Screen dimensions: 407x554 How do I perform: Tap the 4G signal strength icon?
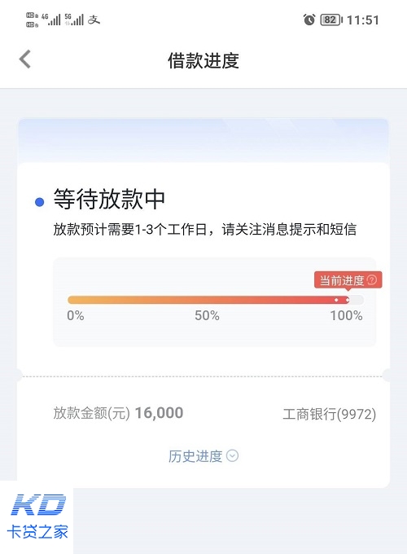tap(51, 20)
